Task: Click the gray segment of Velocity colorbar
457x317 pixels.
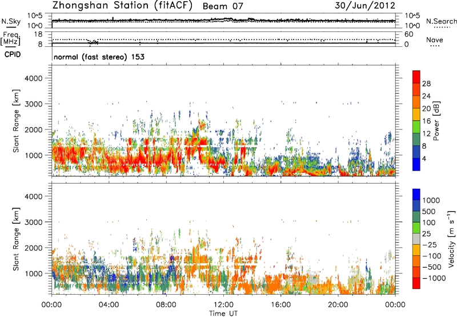Action: [416, 239]
